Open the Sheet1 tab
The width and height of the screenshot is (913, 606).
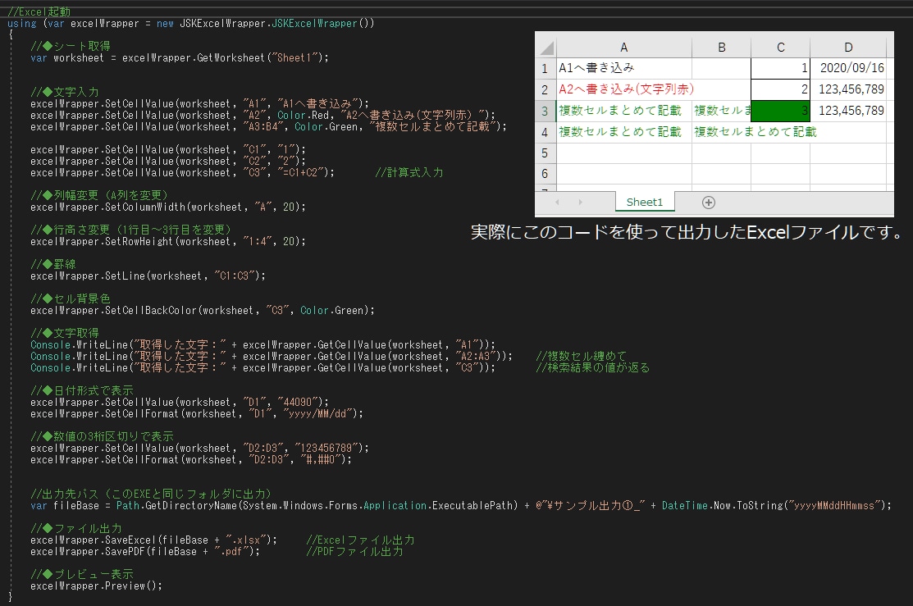tap(645, 202)
